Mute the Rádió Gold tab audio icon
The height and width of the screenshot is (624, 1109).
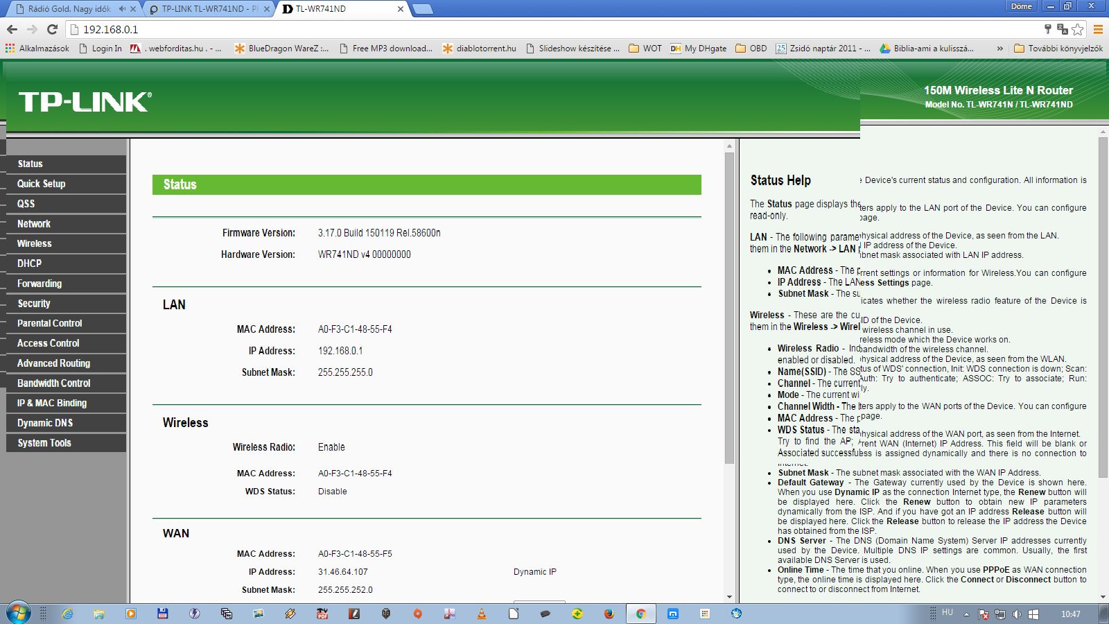[122, 9]
